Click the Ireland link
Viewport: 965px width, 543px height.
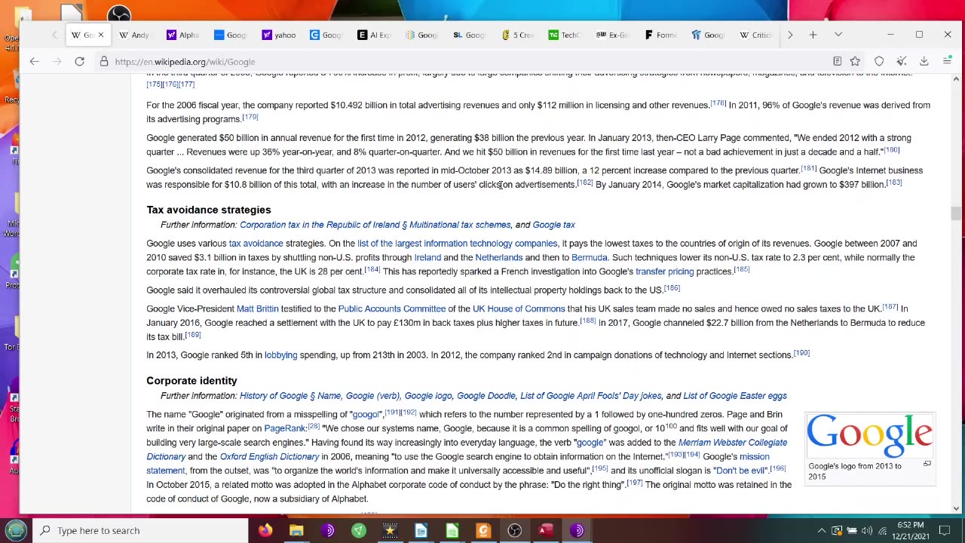427,257
